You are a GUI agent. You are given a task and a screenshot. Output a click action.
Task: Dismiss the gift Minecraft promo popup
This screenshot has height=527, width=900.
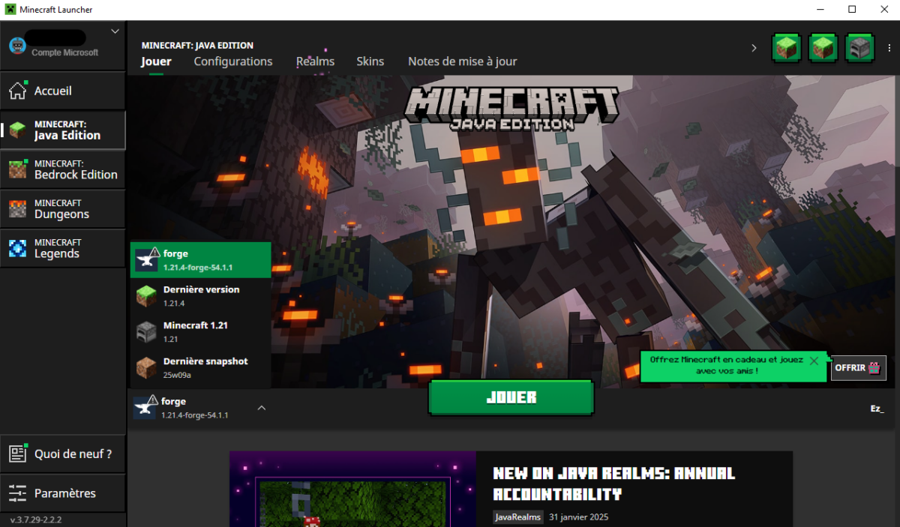tap(814, 360)
